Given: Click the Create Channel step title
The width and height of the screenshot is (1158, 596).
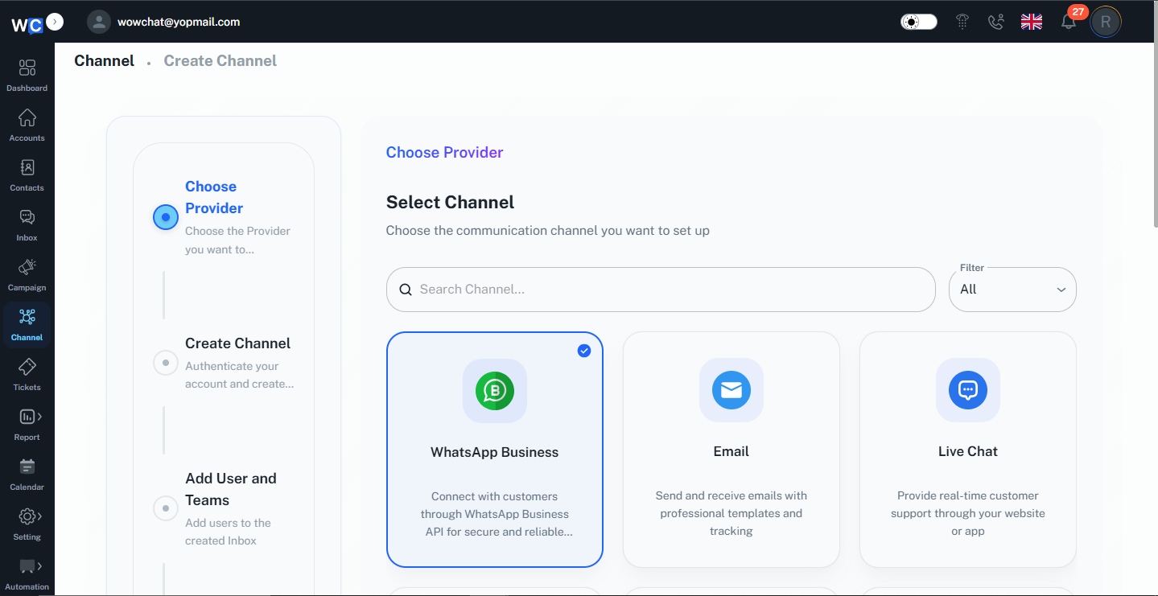Looking at the screenshot, I should [237, 343].
